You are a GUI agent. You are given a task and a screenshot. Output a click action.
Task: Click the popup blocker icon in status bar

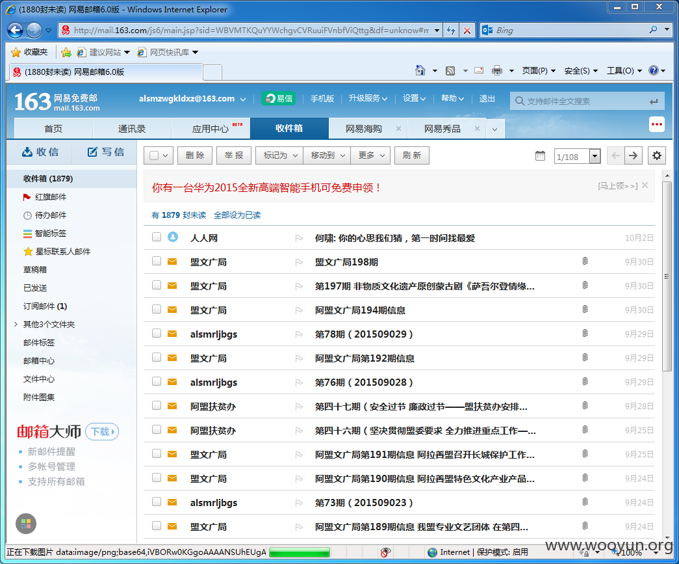385,552
